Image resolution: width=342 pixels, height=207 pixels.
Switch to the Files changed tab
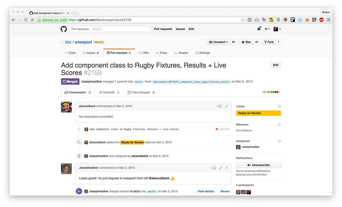[141, 93]
